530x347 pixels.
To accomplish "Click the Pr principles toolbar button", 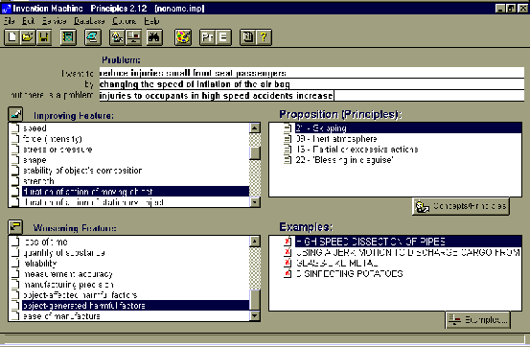I will pos(208,37).
